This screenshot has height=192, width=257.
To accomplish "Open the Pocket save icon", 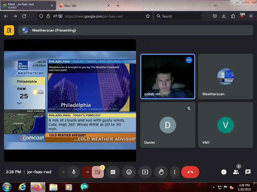I will 215,16.
